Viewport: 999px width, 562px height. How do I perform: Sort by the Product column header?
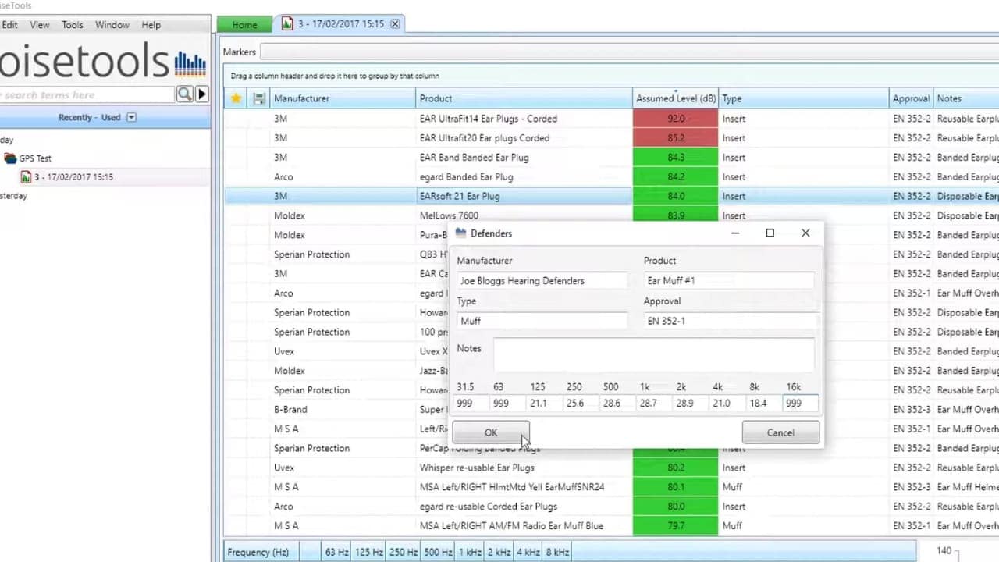[x=524, y=98]
